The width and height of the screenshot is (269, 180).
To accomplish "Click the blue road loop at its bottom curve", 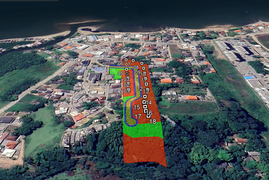I will click(131, 125).
